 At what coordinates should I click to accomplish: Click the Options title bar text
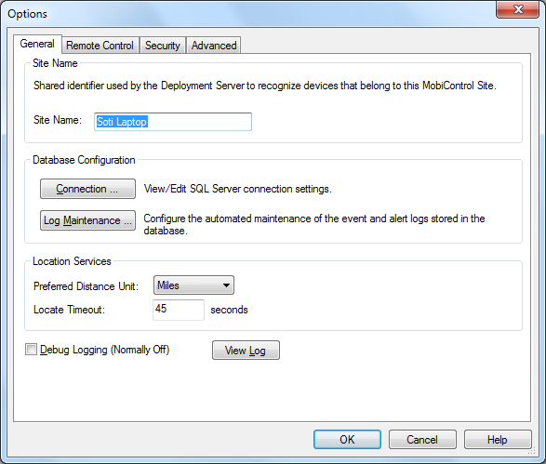(27, 14)
